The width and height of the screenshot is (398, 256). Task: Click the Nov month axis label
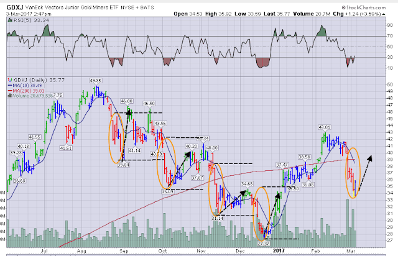pos(201,250)
